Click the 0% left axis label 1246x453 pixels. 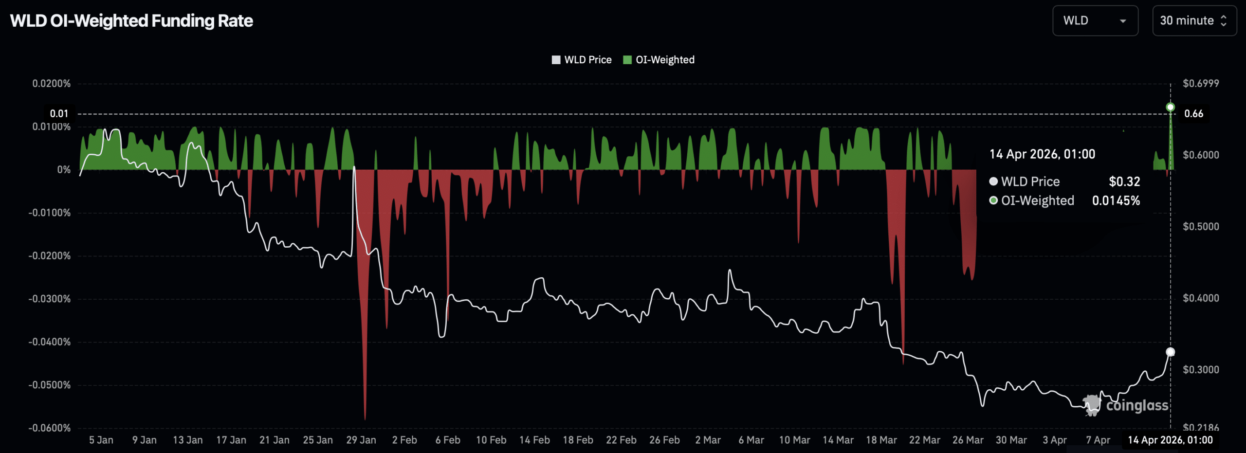click(64, 170)
